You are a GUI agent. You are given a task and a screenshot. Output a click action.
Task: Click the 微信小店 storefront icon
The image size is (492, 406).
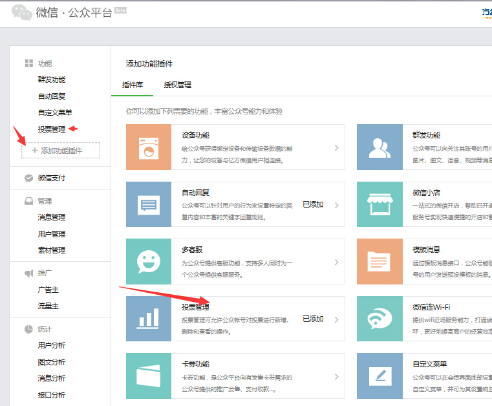380,204
